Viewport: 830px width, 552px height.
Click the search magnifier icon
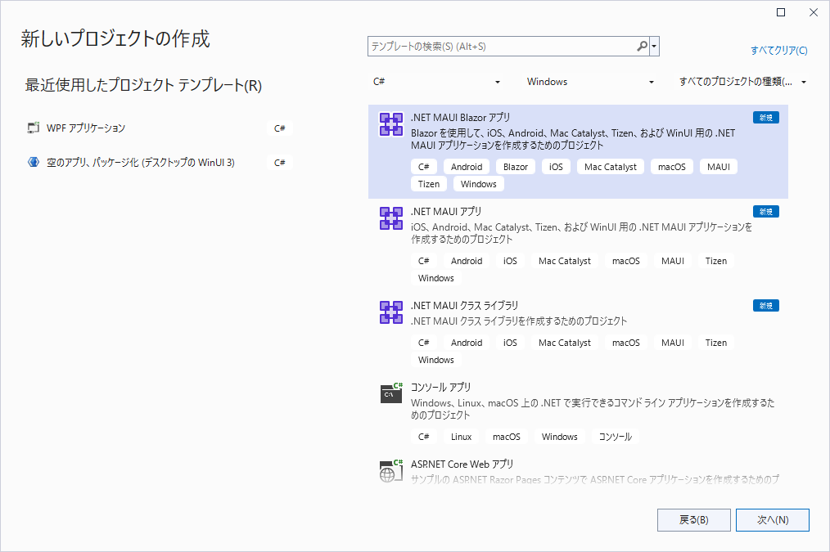point(642,47)
